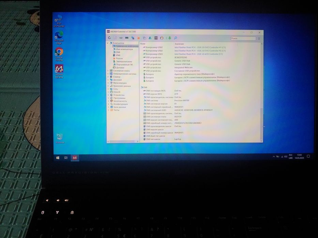Open the notification center tray icon
The width and height of the screenshot is (318, 238).
tap(308, 156)
